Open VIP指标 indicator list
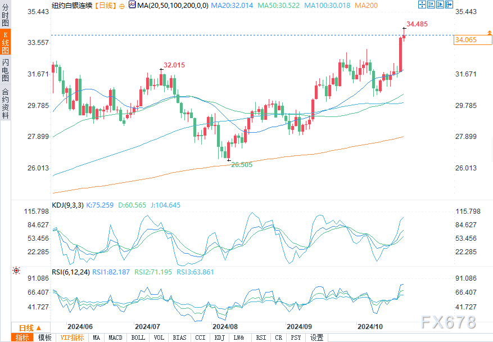Viewport: 493px width, 342px height. 72,337
